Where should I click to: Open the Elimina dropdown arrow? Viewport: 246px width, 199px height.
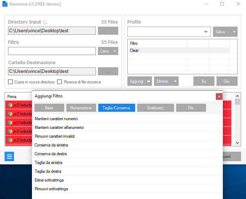(x=175, y=81)
